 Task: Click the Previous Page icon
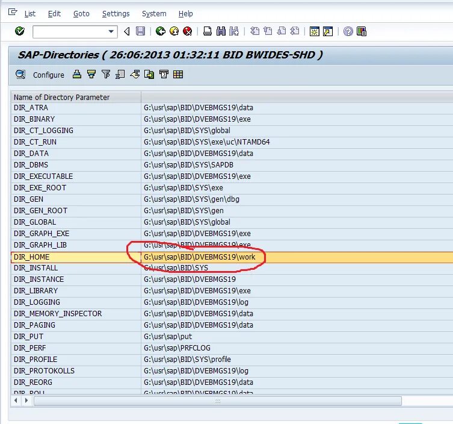point(268,31)
